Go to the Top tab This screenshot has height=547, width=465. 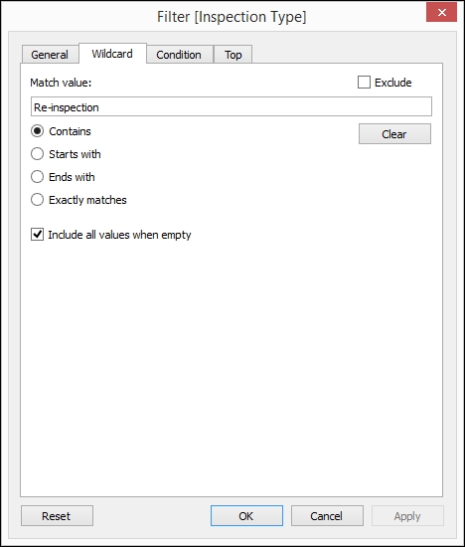pyautogui.click(x=232, y=55)
